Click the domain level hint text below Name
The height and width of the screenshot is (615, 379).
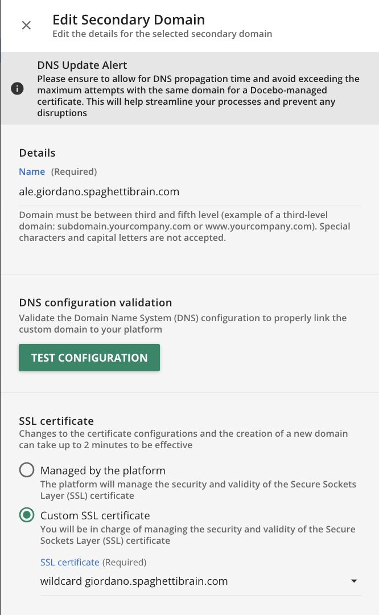pos(184,227)
